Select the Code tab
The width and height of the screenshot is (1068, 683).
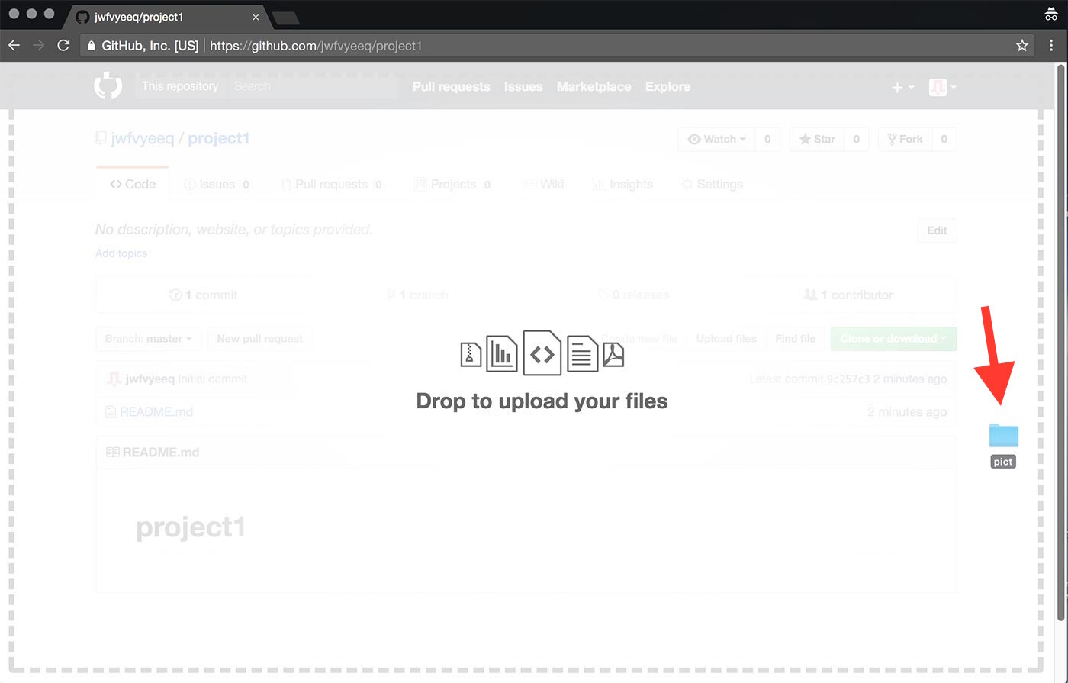[x=133, y=184]
